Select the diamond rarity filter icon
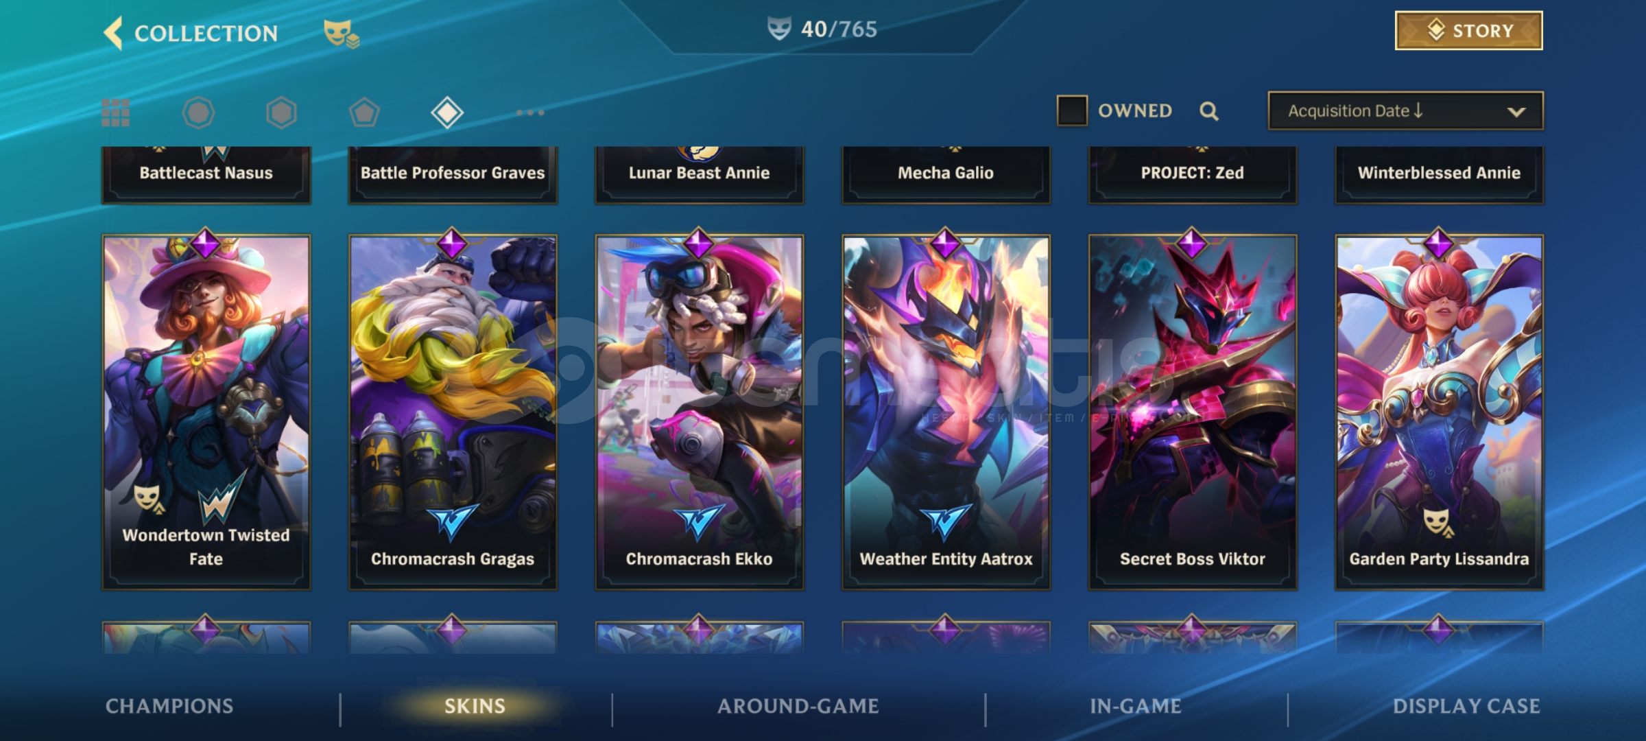 click(447, 113)
